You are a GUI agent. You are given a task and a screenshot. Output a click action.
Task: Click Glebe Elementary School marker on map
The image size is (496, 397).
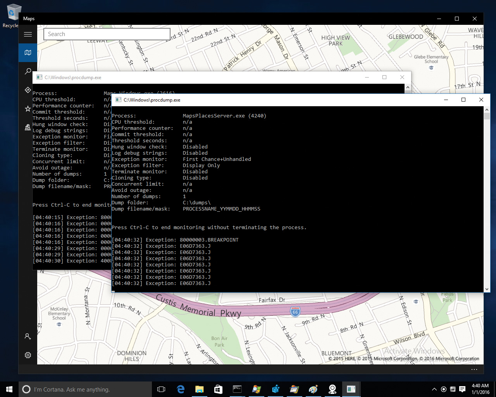pyautogui.click(x=431, y=68)
